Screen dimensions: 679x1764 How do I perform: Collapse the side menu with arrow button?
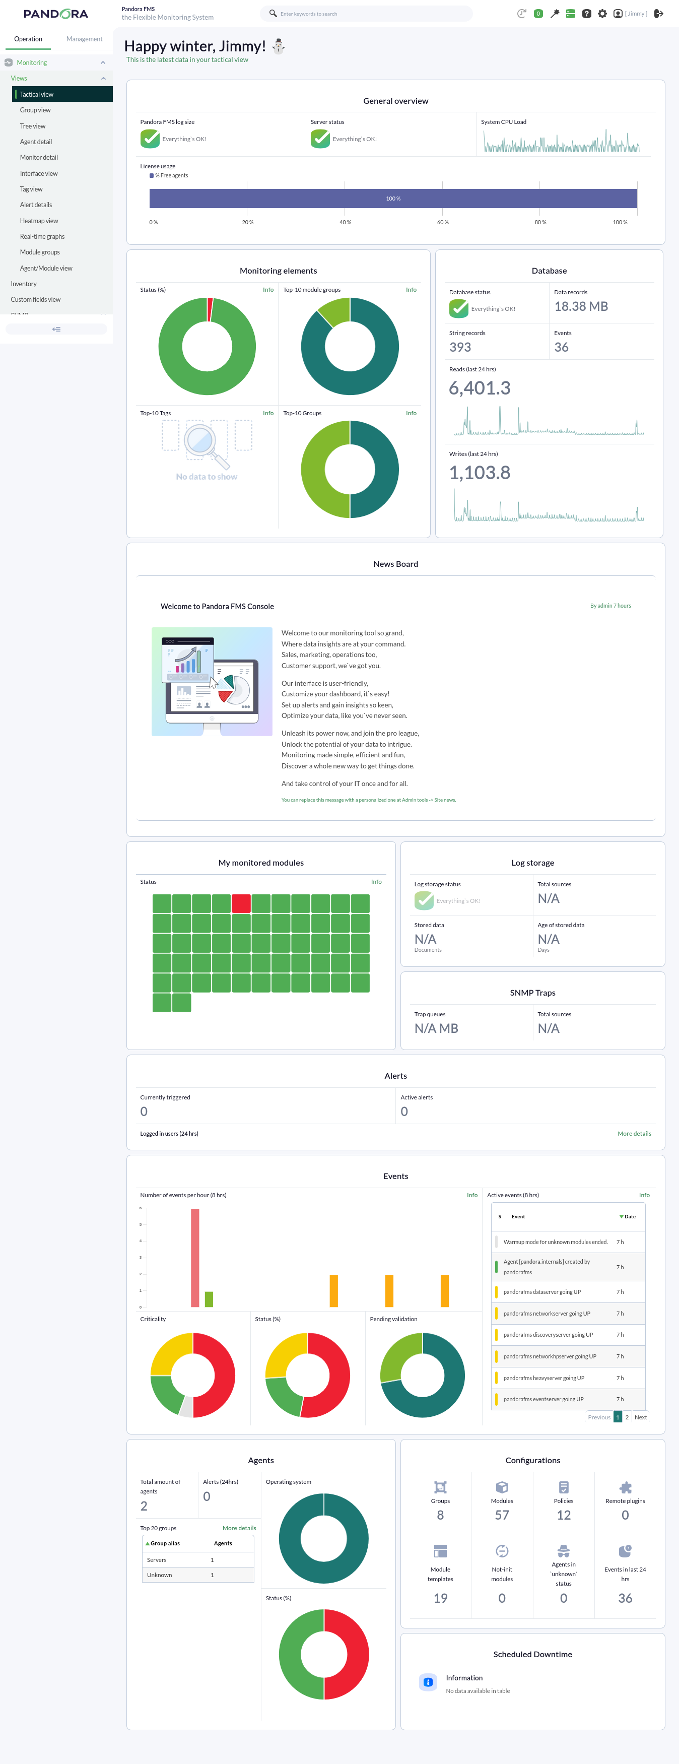point(56,330)
